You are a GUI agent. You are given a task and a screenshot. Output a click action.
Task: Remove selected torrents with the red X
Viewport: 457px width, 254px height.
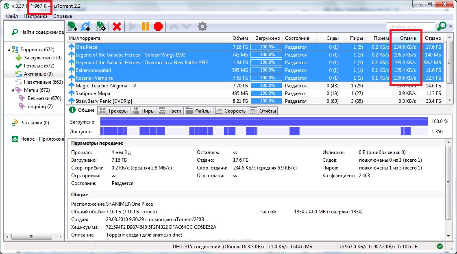tap(117, 27)
